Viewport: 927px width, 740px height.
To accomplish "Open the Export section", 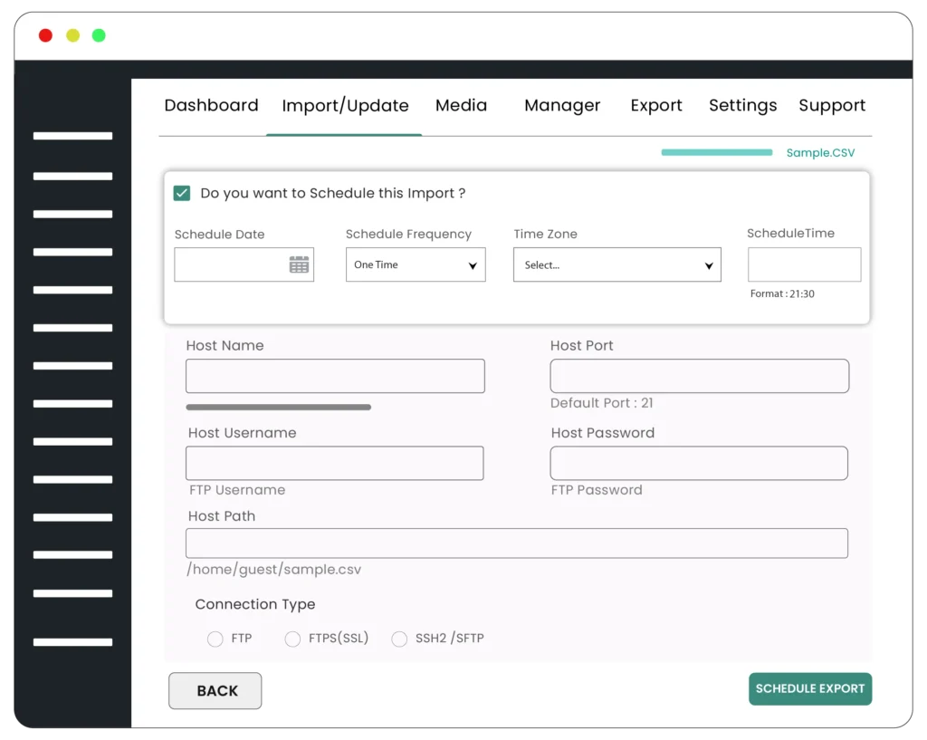I will (x=655, y=105).
